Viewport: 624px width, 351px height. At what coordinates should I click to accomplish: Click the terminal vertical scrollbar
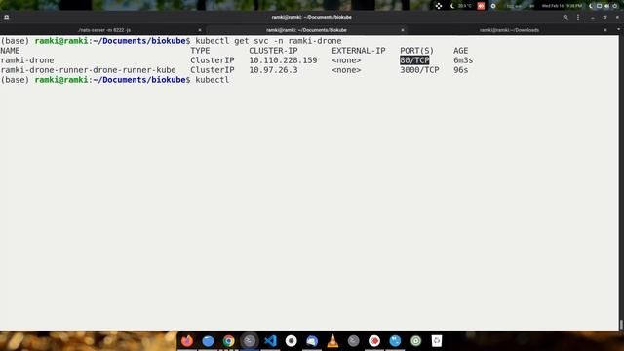621,325
